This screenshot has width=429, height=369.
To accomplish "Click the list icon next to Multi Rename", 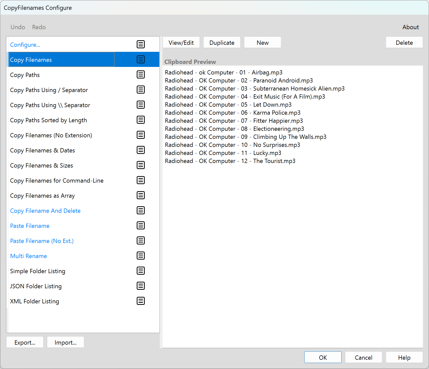I will point(140,256).
